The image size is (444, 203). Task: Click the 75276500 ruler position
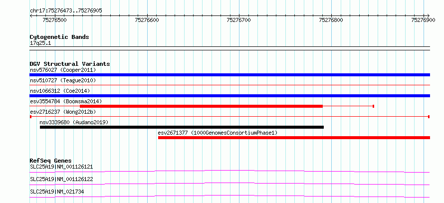tap(54, 20)
